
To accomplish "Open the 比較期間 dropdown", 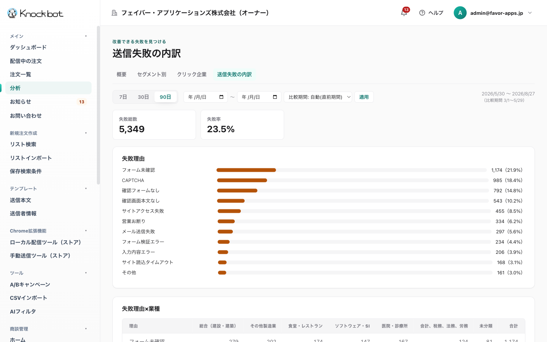I will (318, 97).
